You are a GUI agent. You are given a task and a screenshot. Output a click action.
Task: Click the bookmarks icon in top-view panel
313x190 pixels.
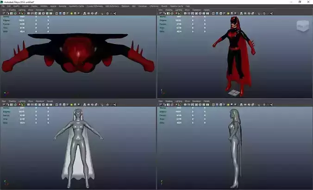point(12,13)
